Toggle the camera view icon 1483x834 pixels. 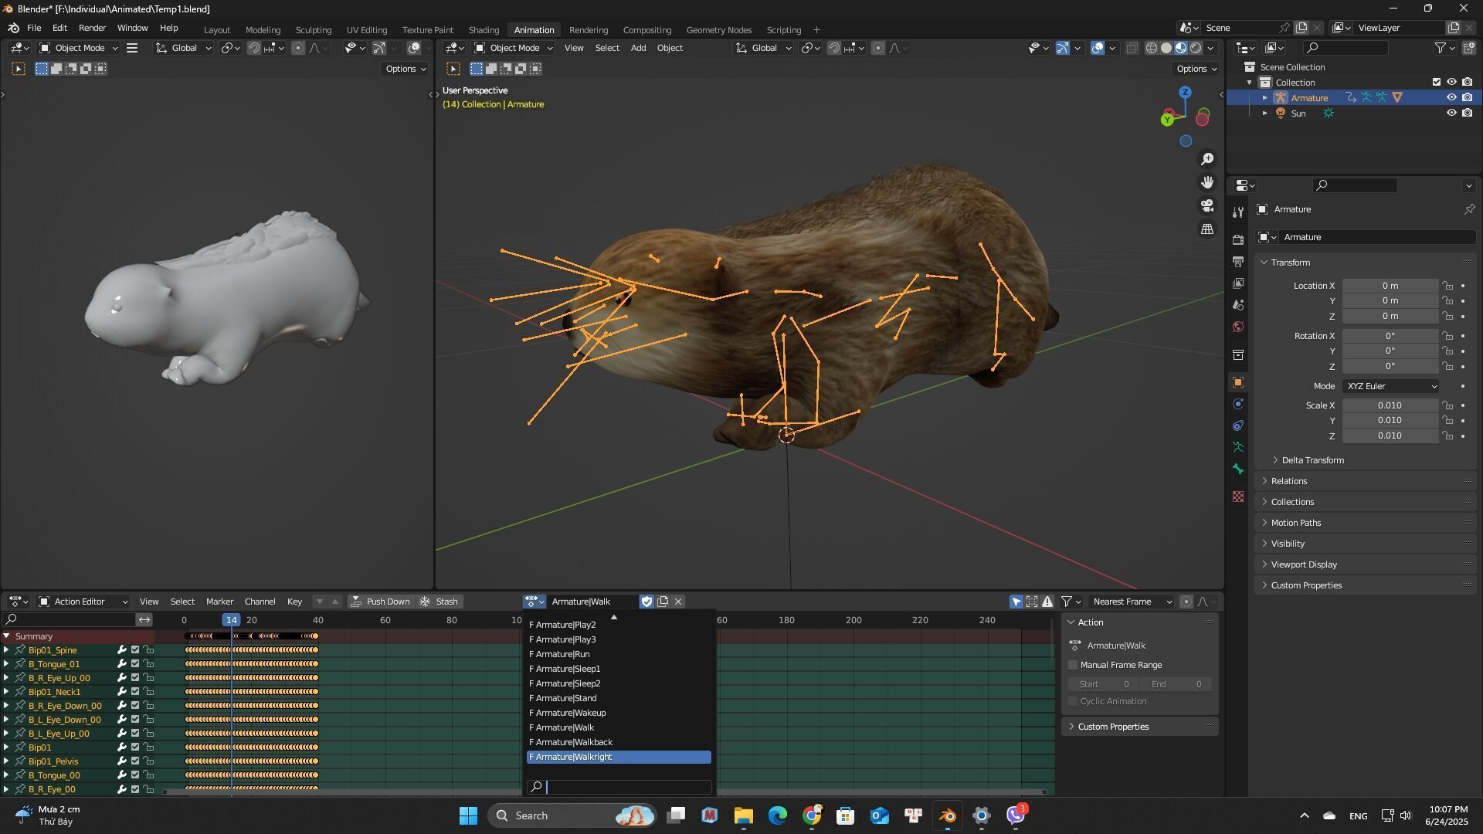click(x=1207, y=205)
